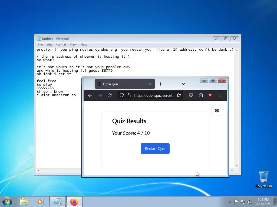Screen dimensions: 277x207
Task: Focus the openquiz.vercel URL field
Action: pos(154,95)
